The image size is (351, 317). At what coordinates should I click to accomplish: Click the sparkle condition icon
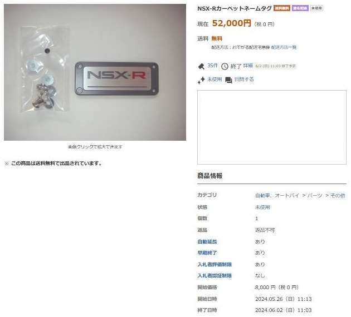(x=201, y=80)
